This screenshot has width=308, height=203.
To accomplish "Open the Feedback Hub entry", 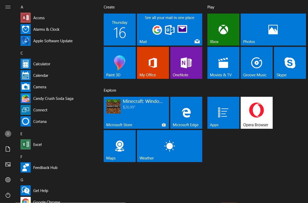I will (x=45, y=167).
